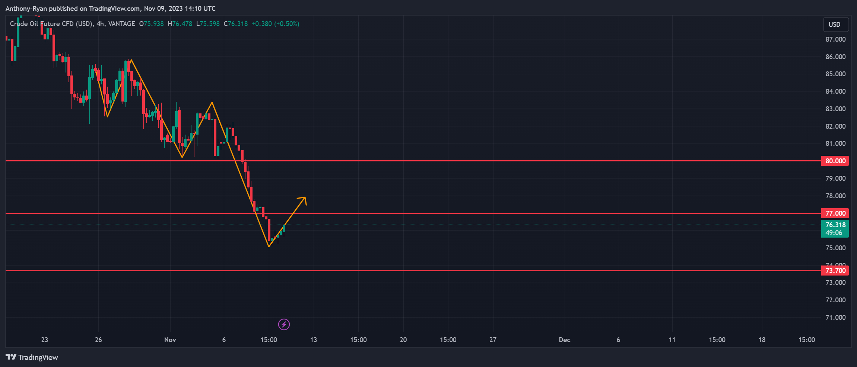This screenshot has width=857, height=367.
Task: Click the 85.000 price axis label
Action: click(836, 74)
